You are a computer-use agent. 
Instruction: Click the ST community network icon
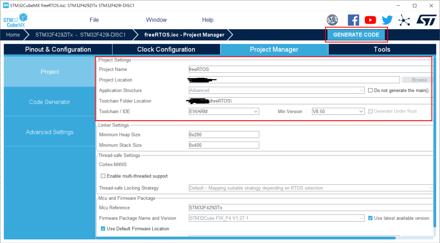(404, 20)
